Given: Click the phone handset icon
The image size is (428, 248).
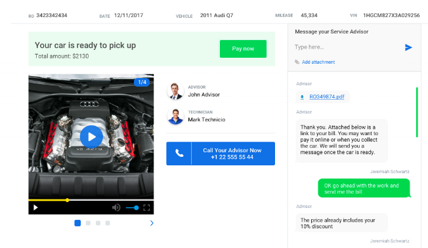Looking at the screenshot, I should point(179,154).
